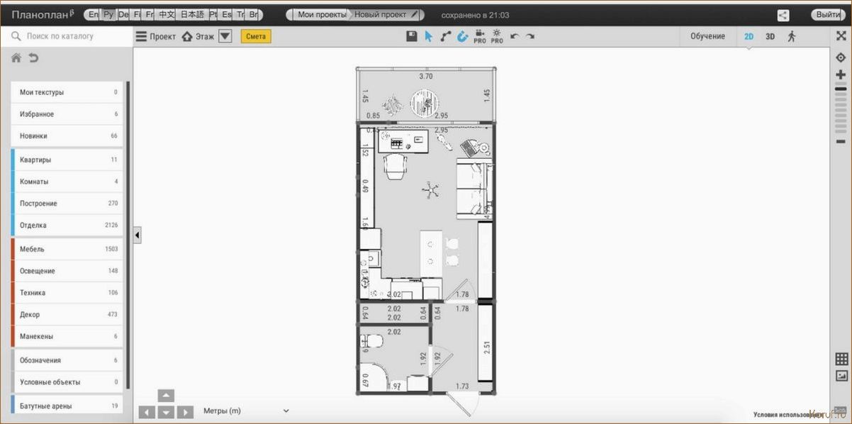Switch language to De
The image size is (852, 424).
[123, 14]
